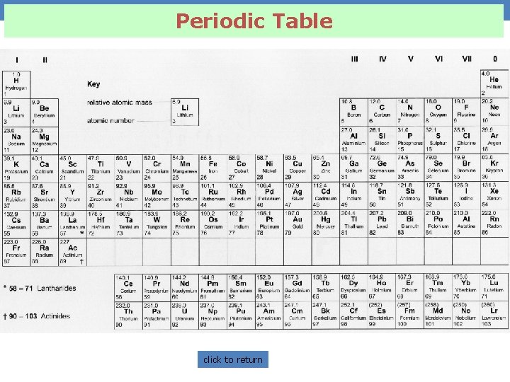The width and height of the screenshot is (510, 382).
Task: Click the Gold (Au) element cell
Action: pos(297,224)
